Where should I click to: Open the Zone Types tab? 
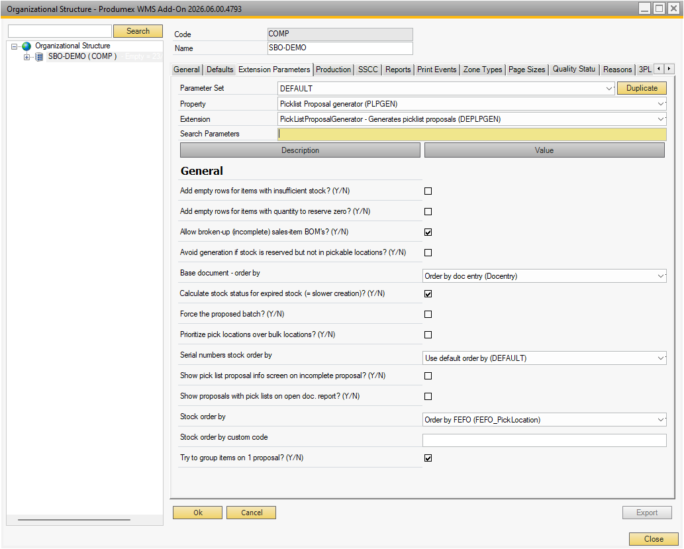point(483,70)
